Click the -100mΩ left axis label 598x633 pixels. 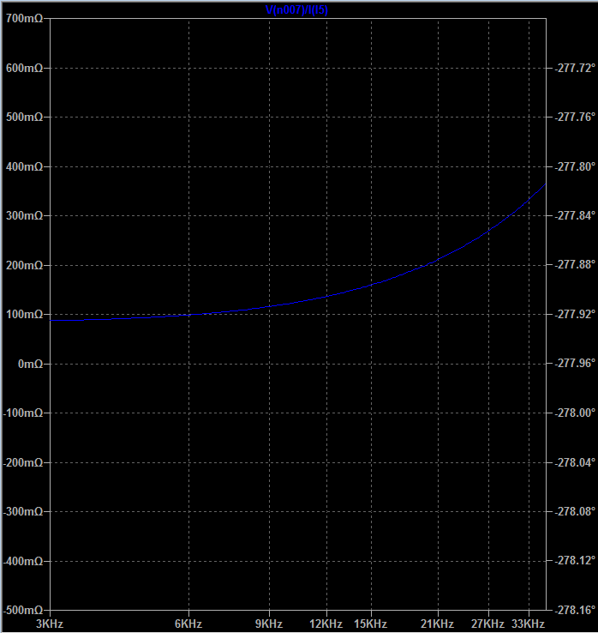pyautogui.click(x=23, y=413)
